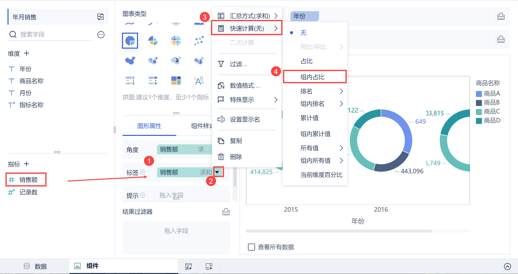The width and height of the screenshot is (518, 274).
Task: Add a new dimension with plus button
Action: 26,53
